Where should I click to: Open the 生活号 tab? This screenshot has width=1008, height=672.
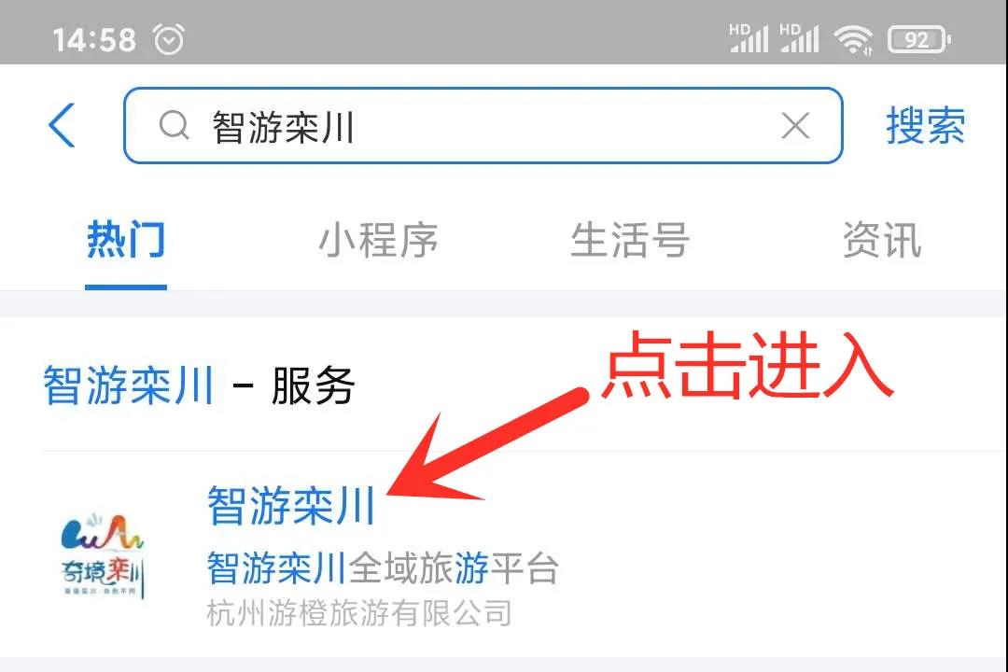(x=630, y=240)
